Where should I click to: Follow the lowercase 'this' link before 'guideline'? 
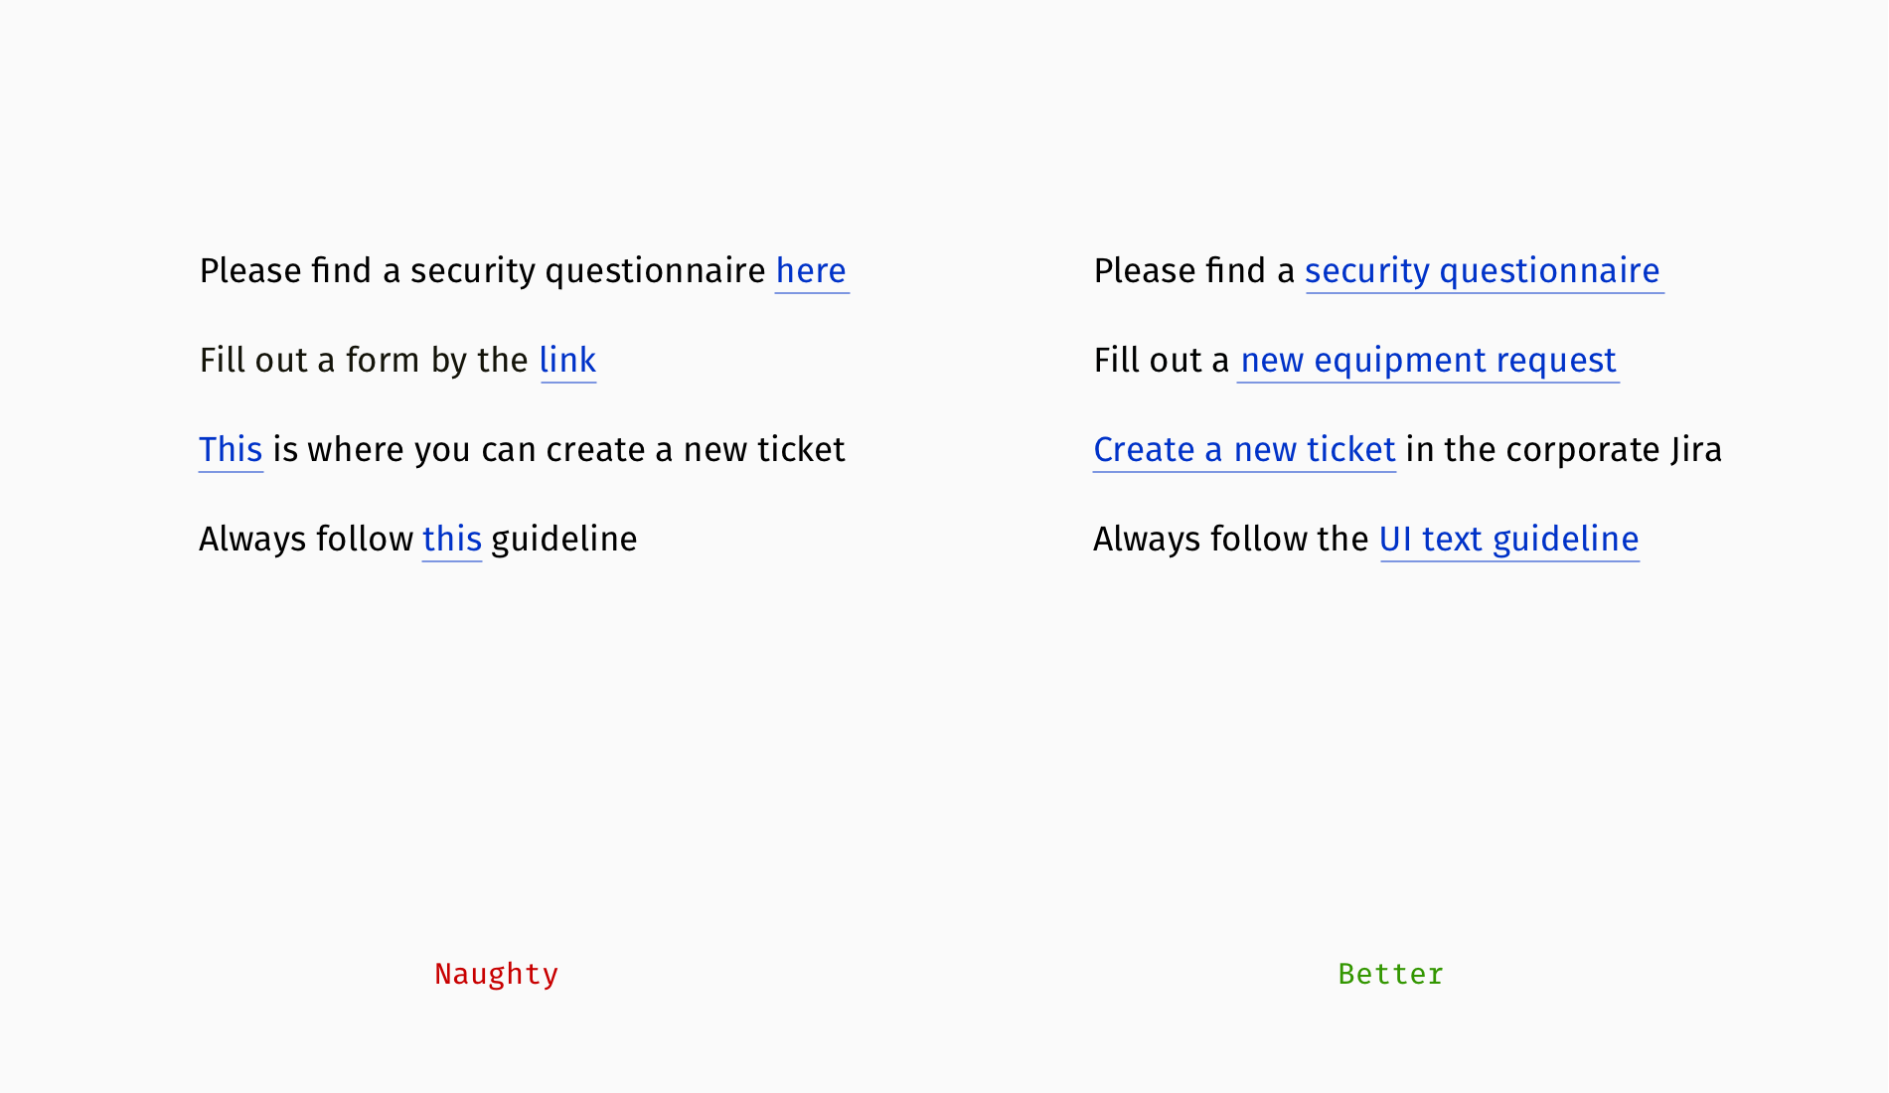(x=452, y=540)
